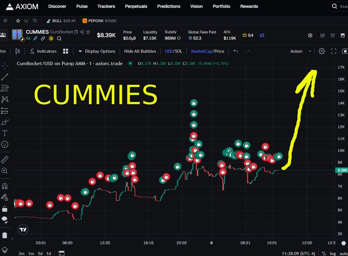Image resolution: width=348 pixels, height=256 pixels.
Task: Click timezone 11:28:09 (UTC-4)
Action: [298, 253]
